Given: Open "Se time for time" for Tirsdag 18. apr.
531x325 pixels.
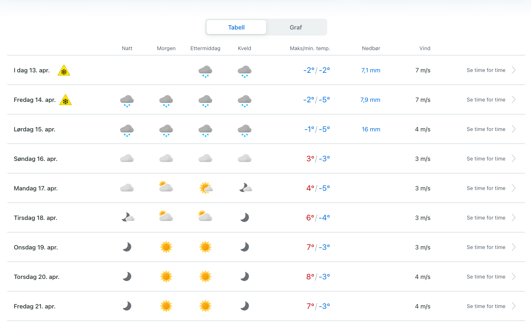Looking at the screenshot, I should [486, 218].
